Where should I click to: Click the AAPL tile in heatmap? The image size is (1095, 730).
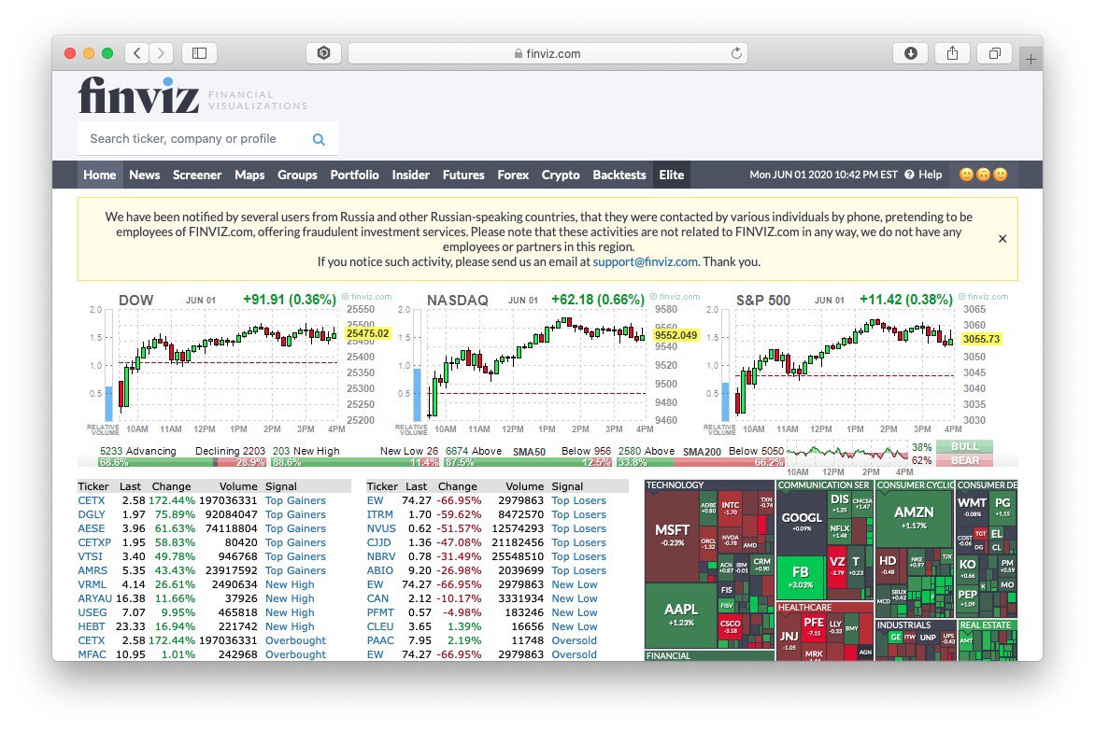[681, 614]
